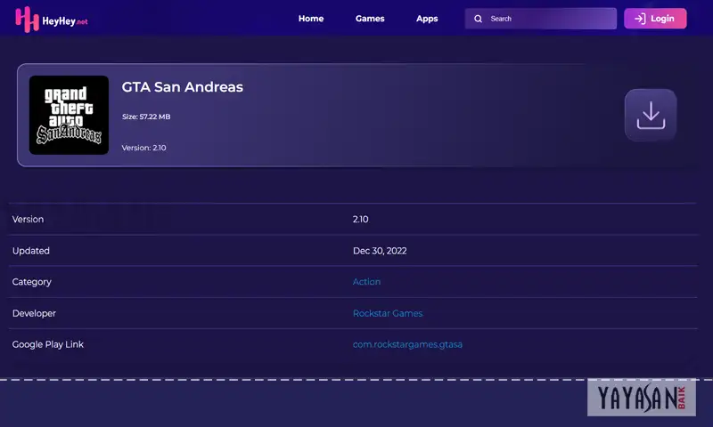
Task: Go to the Home menu item
Action: tap(311, 19)
